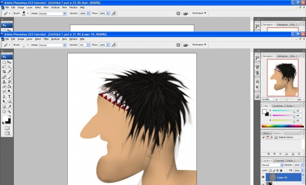Open Opacity arrow next to 6% field
Viewport: 306px width, 185px height.
pyautogui.click(x=88, y=45)
